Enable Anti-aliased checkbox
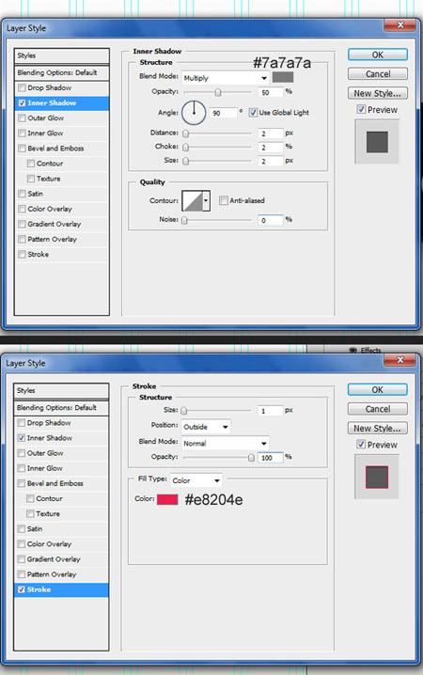The width and height of the screenshot is (423, 675). (x=224, y=200)
